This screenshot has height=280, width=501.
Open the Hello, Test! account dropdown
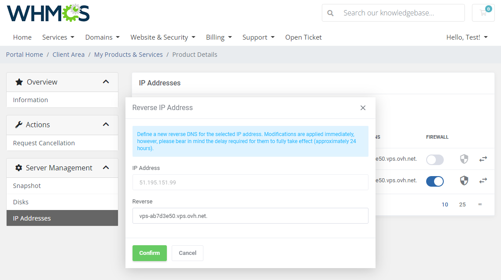tap(467, 37)
